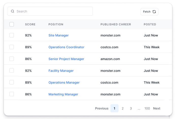This screenshot has height=119, width=177.
Task: Open the Operations Coordinator position link
Action: pyautogui.click(x=66, y=47)
